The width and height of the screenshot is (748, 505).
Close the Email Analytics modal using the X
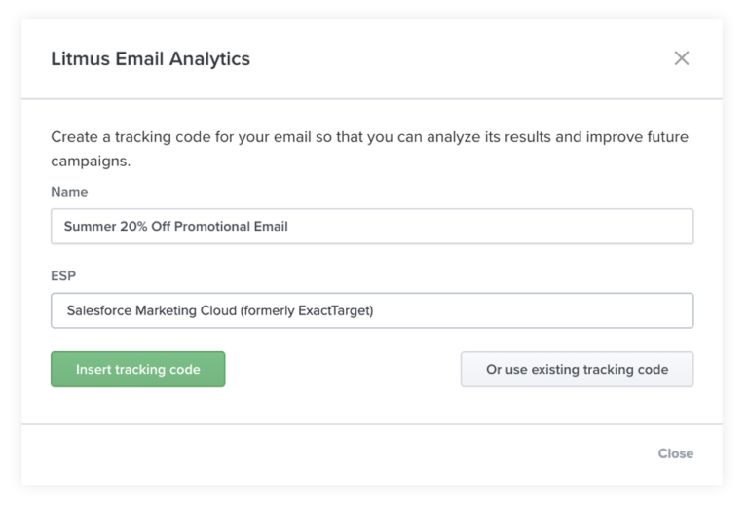(681, 58)
